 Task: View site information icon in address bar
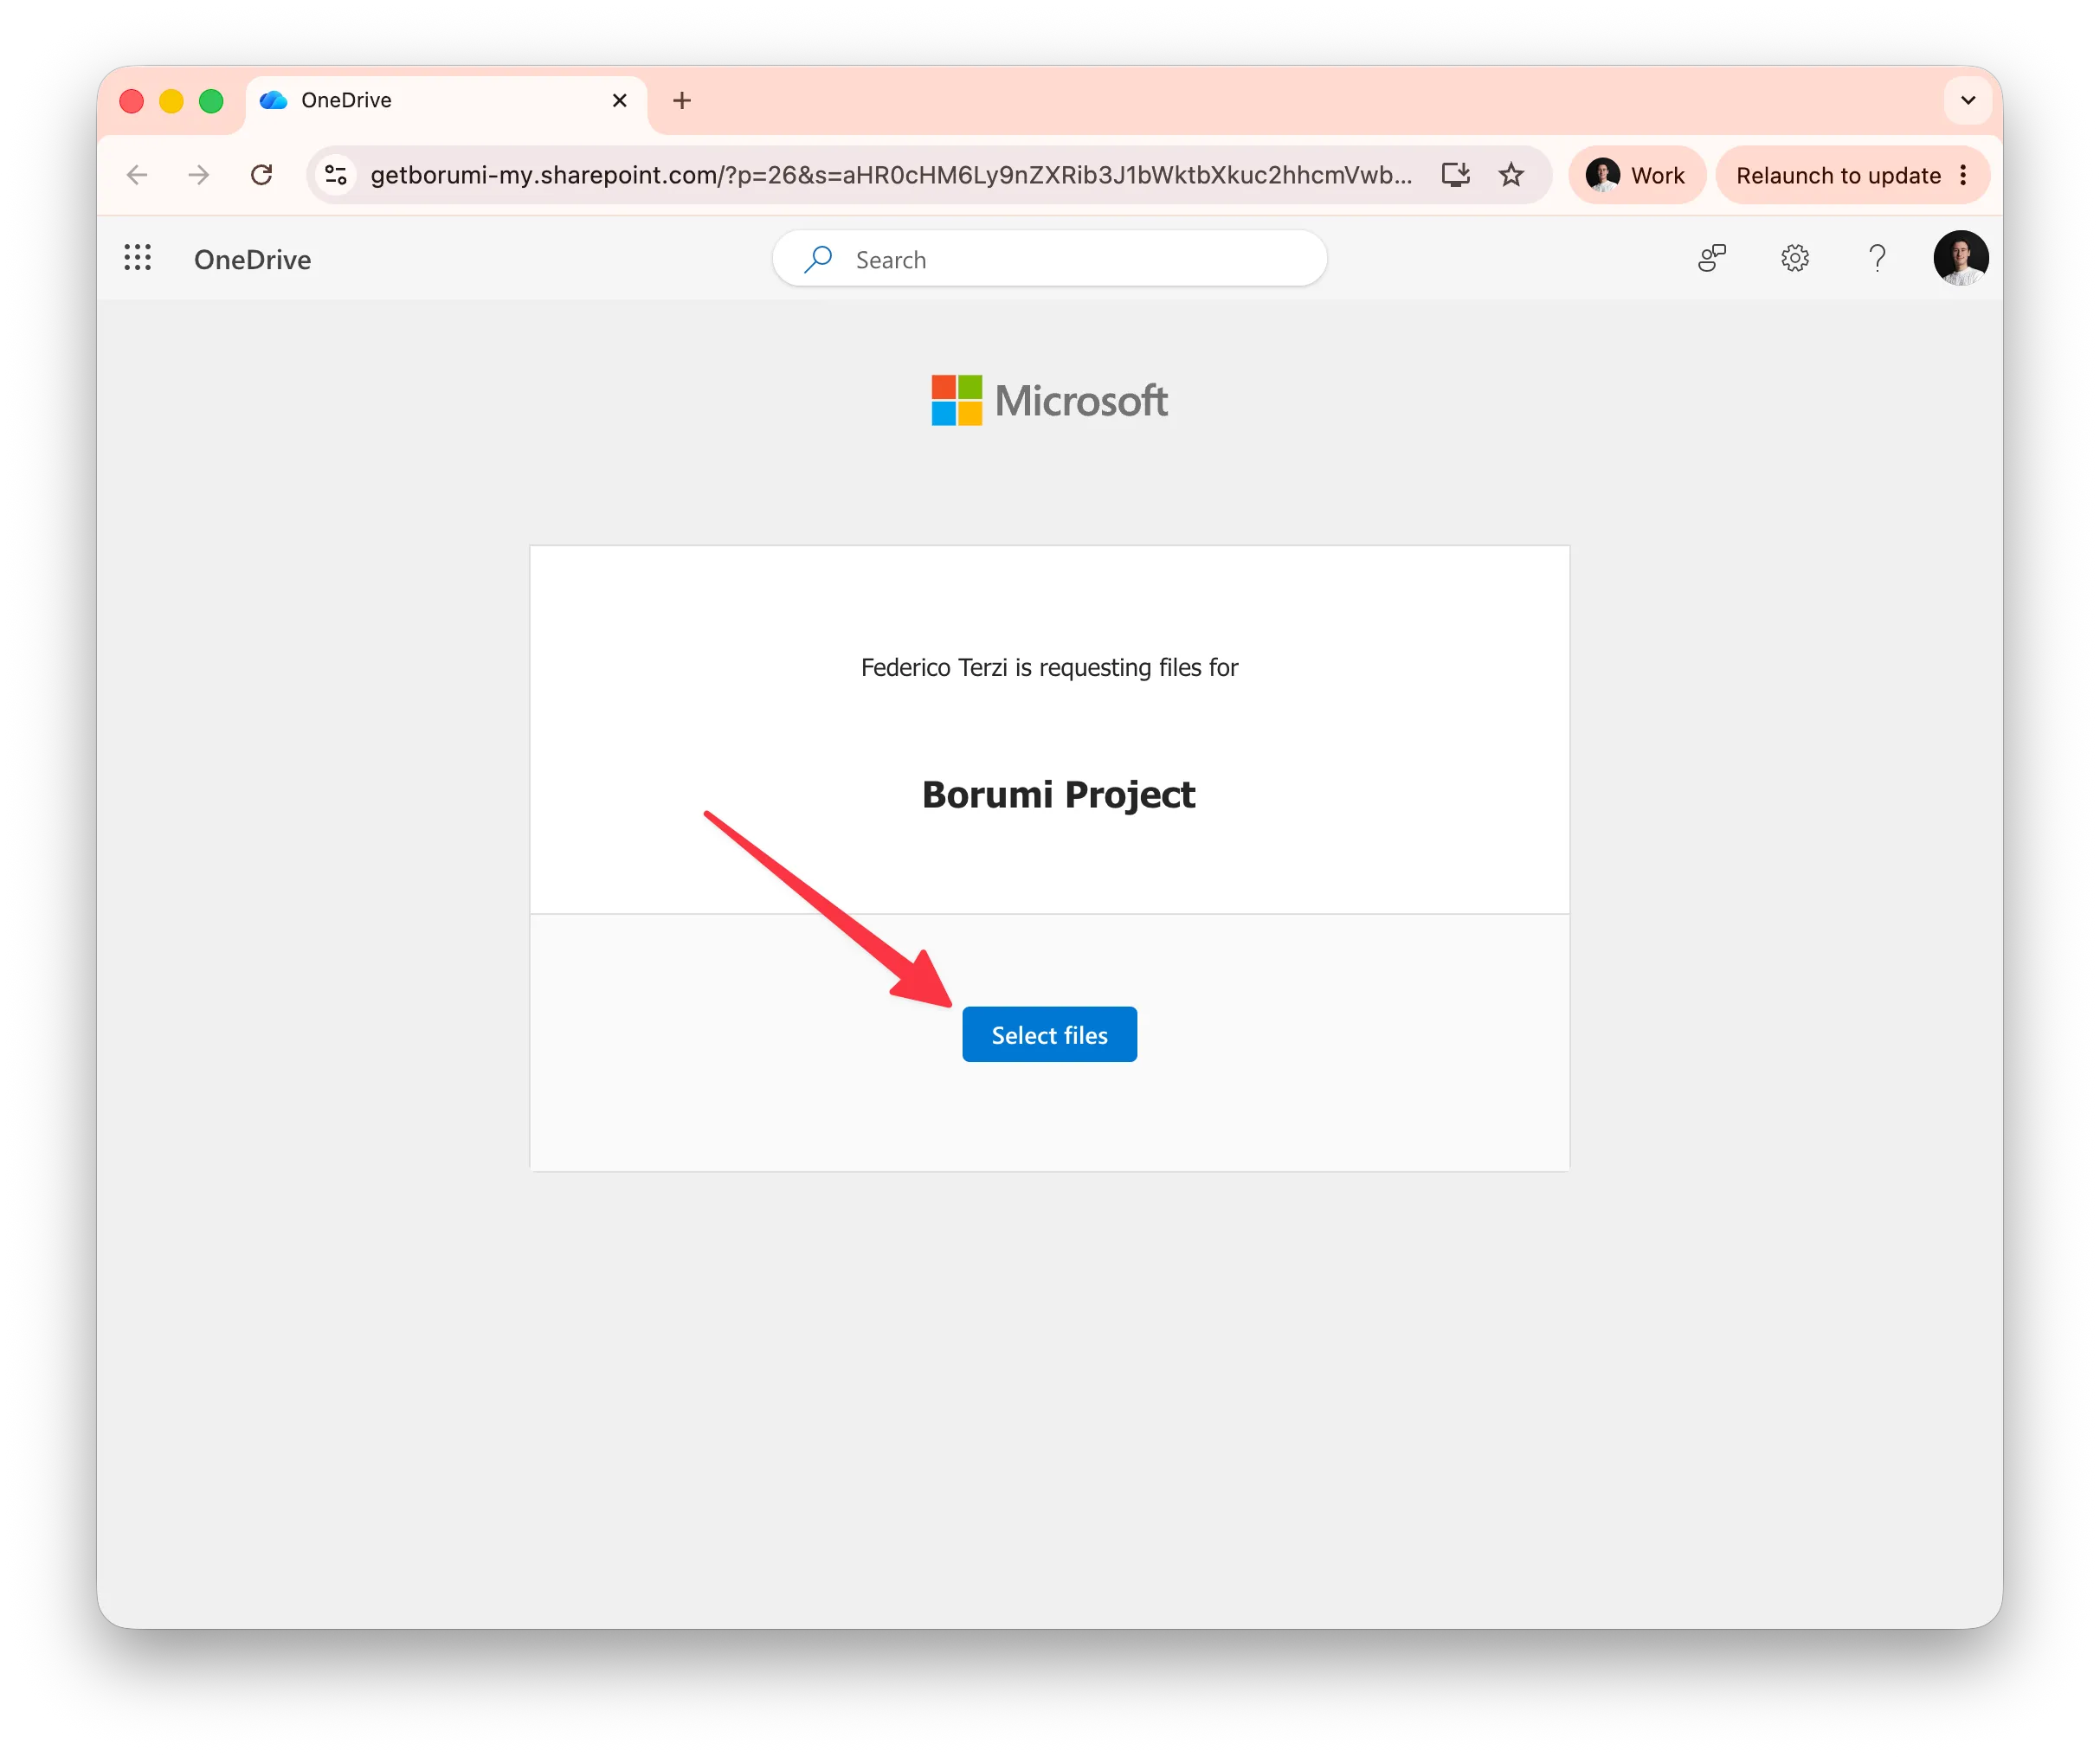click(x=336, y=175)
